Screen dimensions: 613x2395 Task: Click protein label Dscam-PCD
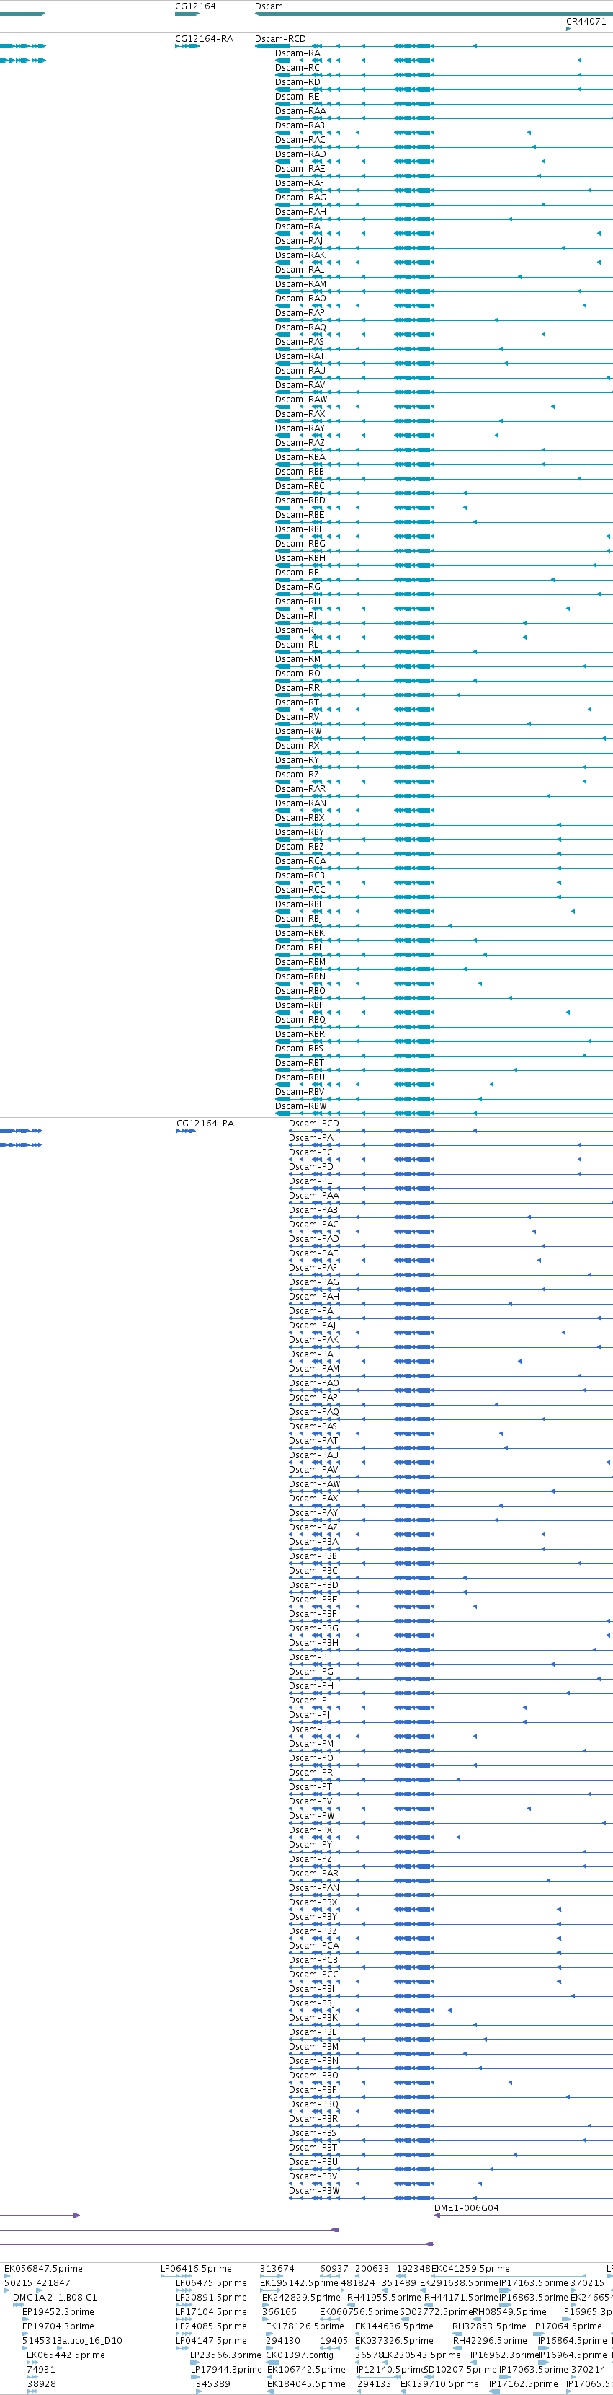[x=314, y=1123]
